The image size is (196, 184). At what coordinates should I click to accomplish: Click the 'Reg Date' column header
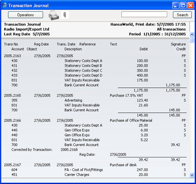click(41, 44)
